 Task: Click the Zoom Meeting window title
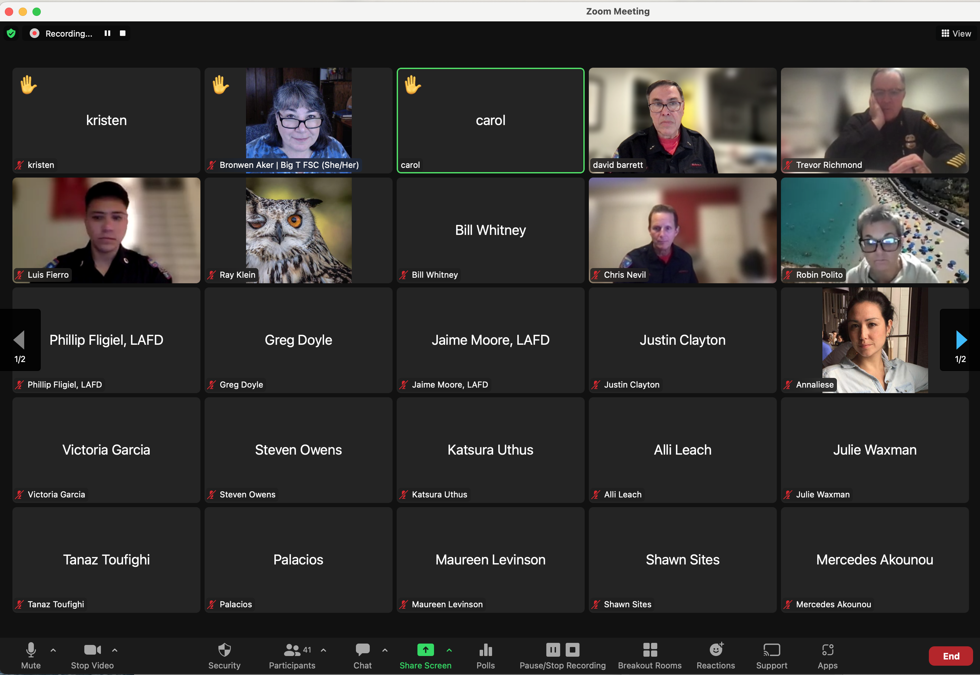click(618, 11)
